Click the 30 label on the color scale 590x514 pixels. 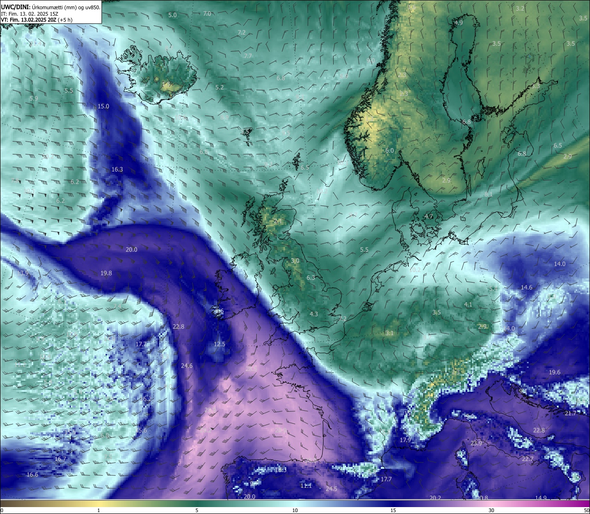pyautogui.click(x=491, y=510)
